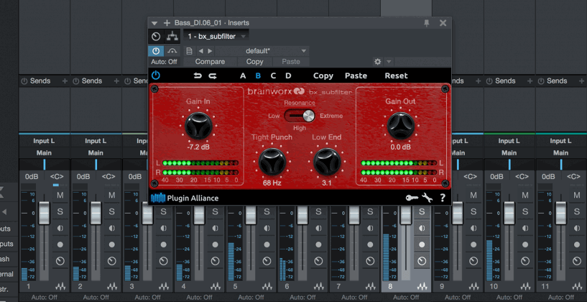The image size is (587, 302).
Task: Open channel 1 Input L selector
Action: [x=44, y=141]
